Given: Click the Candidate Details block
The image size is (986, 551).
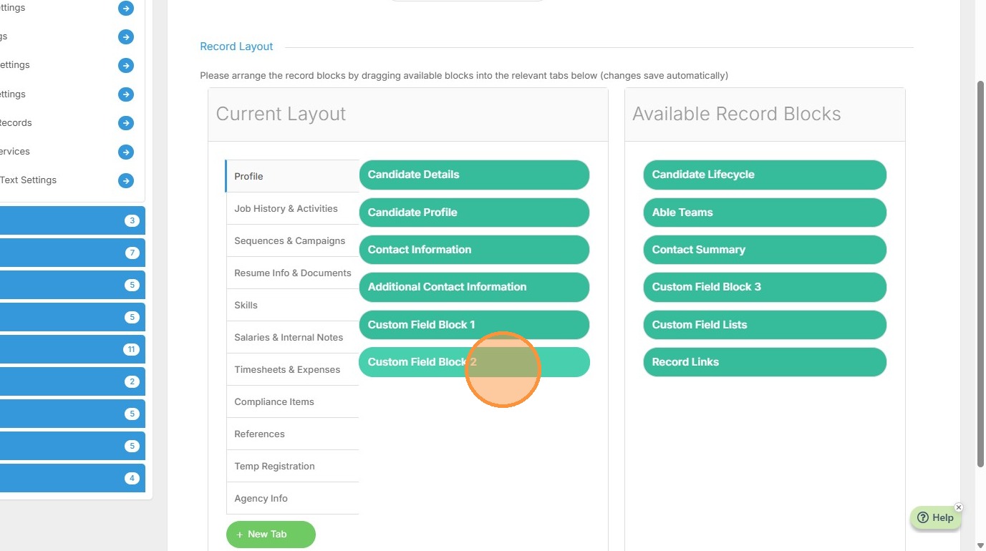Looking at the screenshot, I should (474, 175).
